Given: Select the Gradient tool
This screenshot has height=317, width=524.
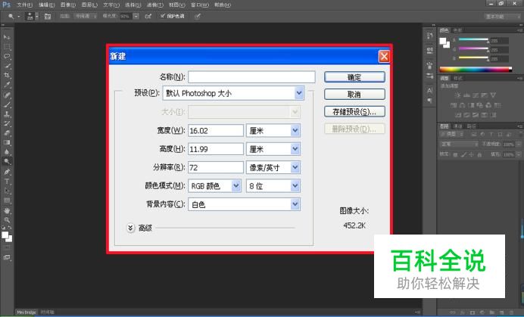Looking at the screenshot, I should (x=7, y=143).
